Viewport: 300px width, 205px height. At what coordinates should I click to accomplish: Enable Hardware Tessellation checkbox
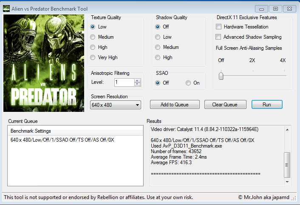[x=218, y=27]
